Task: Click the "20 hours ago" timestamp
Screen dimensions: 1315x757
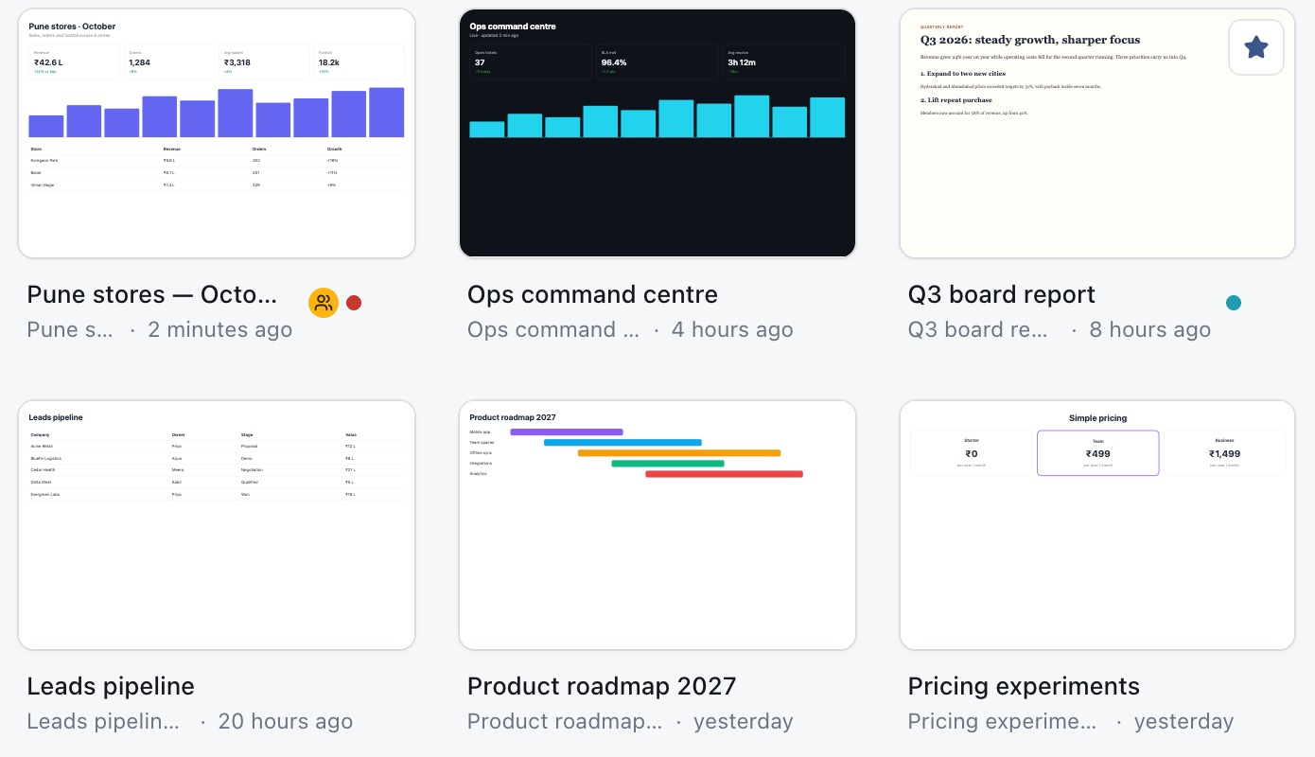Action: [x=286, y=721]
